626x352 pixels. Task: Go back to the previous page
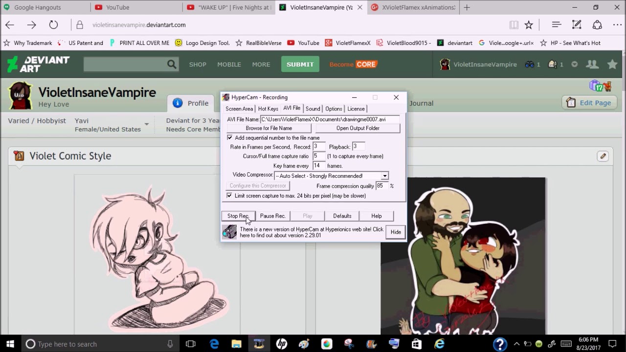click(x=10, y=25)
